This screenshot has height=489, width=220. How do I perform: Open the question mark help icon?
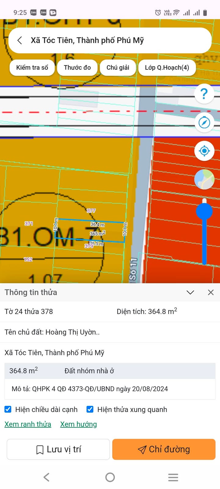[x=204, y=94]
